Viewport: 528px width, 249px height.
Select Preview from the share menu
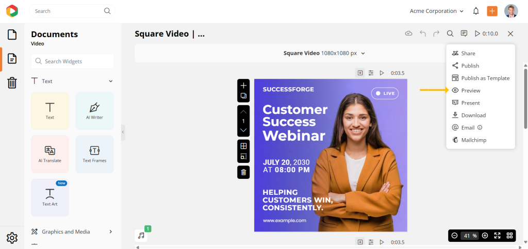(470, 90)
